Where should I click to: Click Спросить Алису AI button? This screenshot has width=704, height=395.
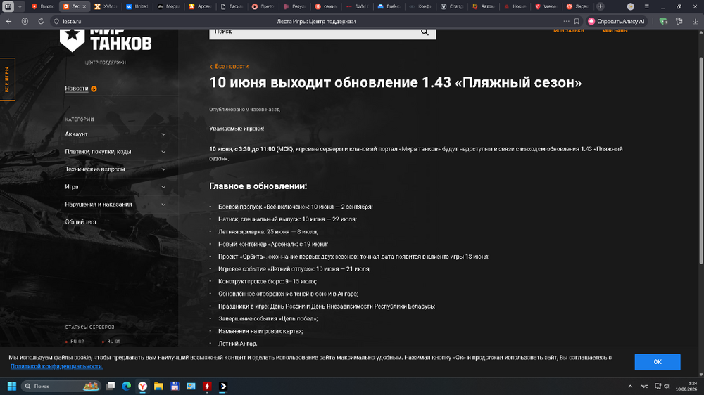pyautogui.click(x=617, y=22)
